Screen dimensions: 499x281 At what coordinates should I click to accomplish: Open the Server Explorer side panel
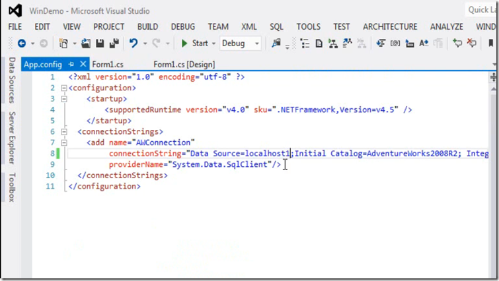[12, 138]
